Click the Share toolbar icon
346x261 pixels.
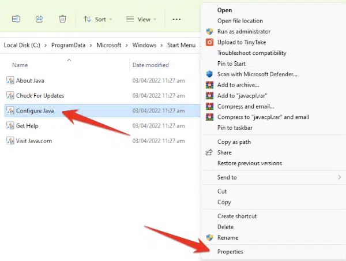pos(39,19)
